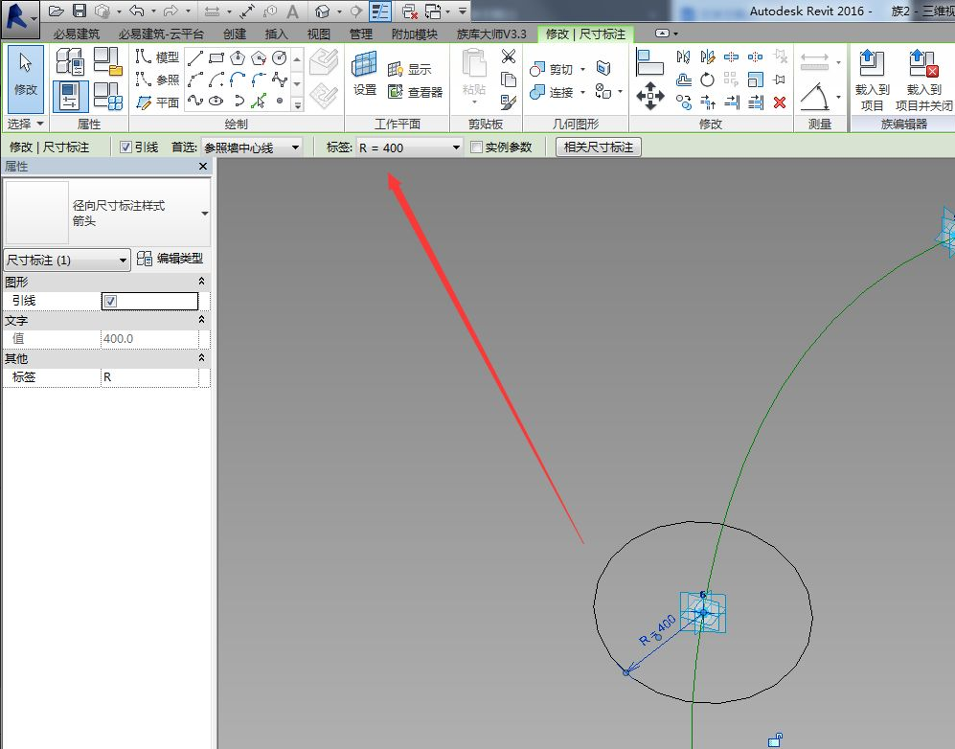This screenshot has height=749, width=955.
Task: Toggle the 引线 checkbox in properties panel
Action: [110, 301]
